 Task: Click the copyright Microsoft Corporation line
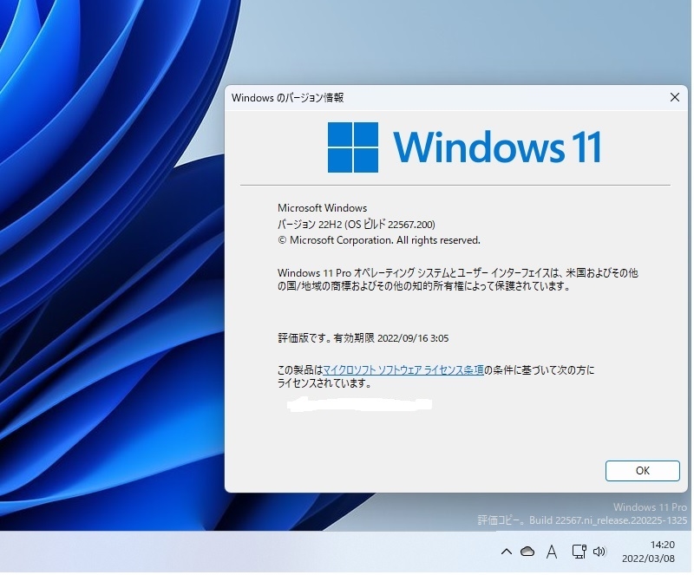tap(380, 241)
